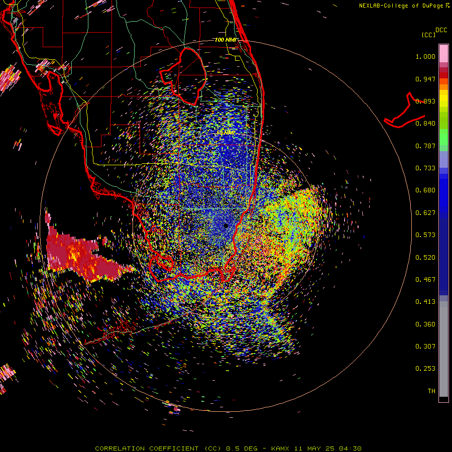The image size is (452, 452).
Task: Pick the yellow swatch on the color bar
Action: click(443, 98)
